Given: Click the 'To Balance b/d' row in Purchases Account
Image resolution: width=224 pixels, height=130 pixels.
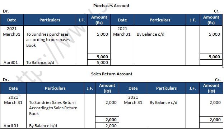Looking at the screenshot, I should (x=40, y=62).
